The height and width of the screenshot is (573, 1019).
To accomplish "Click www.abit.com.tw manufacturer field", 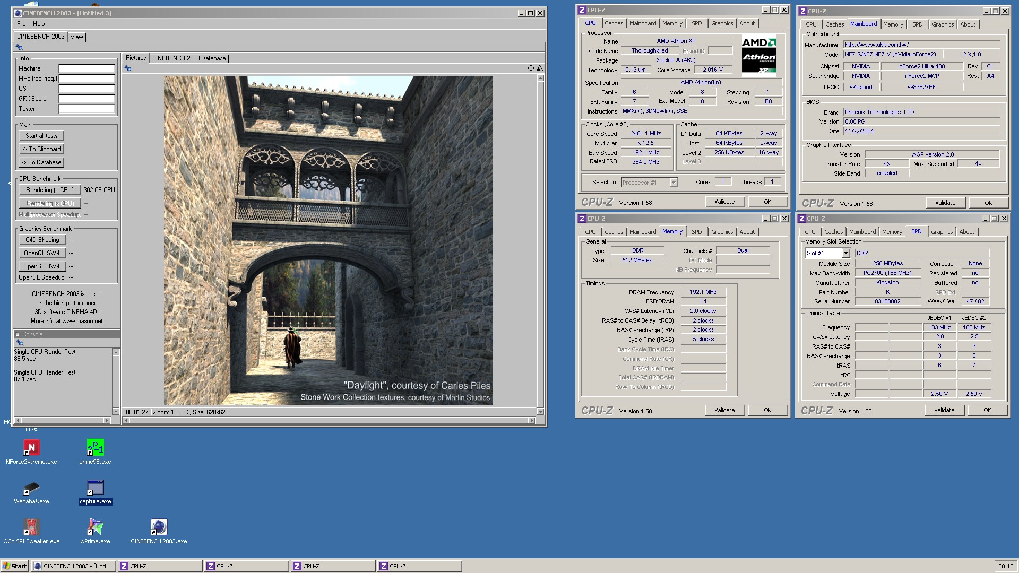I will (x=922, y=45).
